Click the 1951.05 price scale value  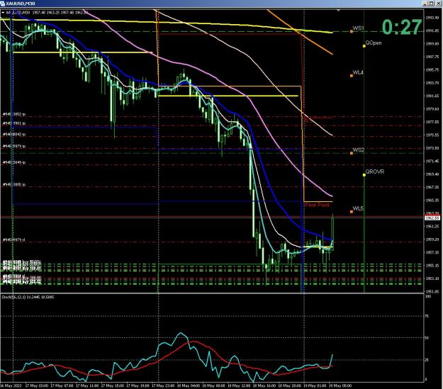(x=432, y=291)
